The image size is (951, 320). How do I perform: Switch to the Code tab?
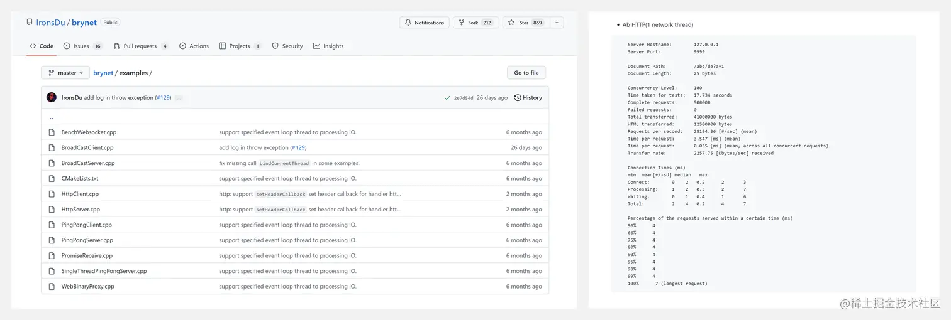[42, 46]
